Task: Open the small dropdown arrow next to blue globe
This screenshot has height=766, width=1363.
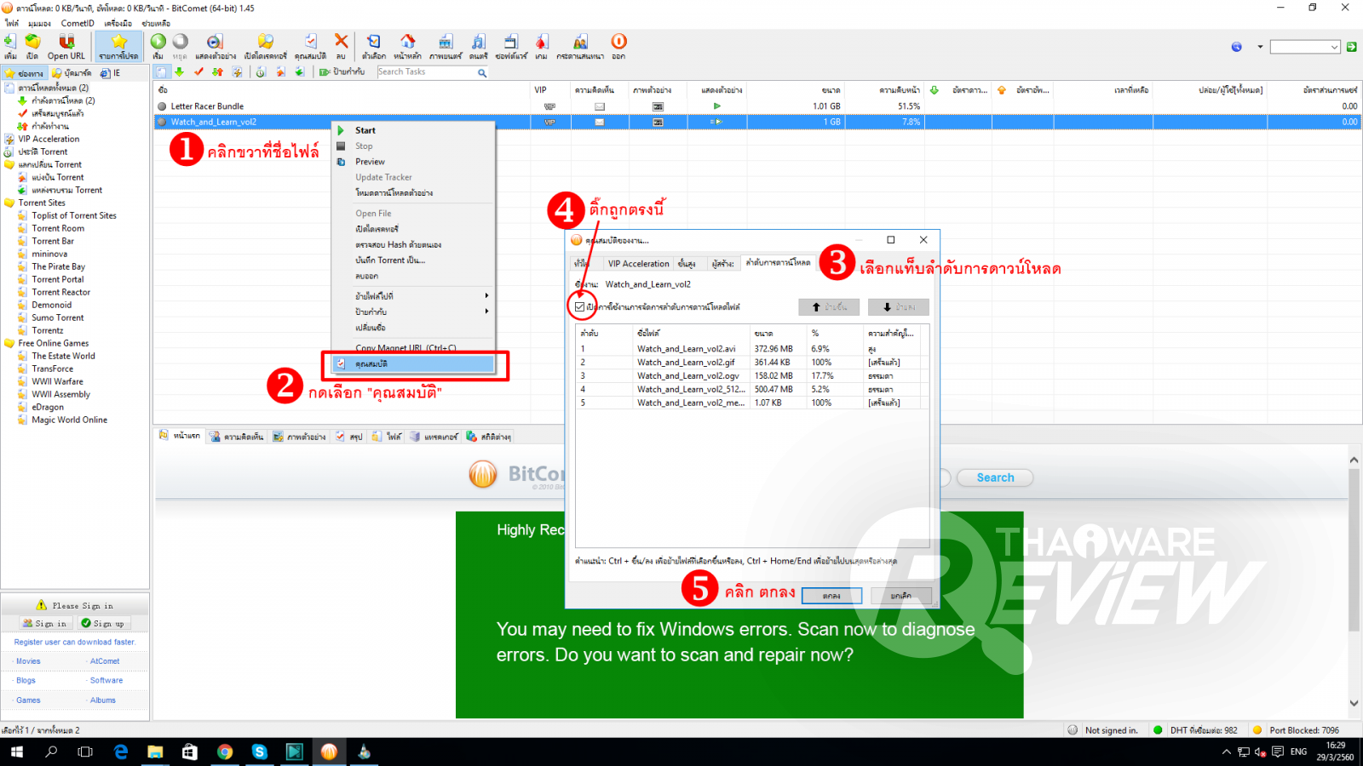Action: pos(1260,47)
